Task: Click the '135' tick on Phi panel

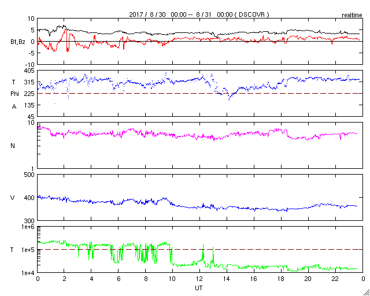Action: (x=29, y=105)
